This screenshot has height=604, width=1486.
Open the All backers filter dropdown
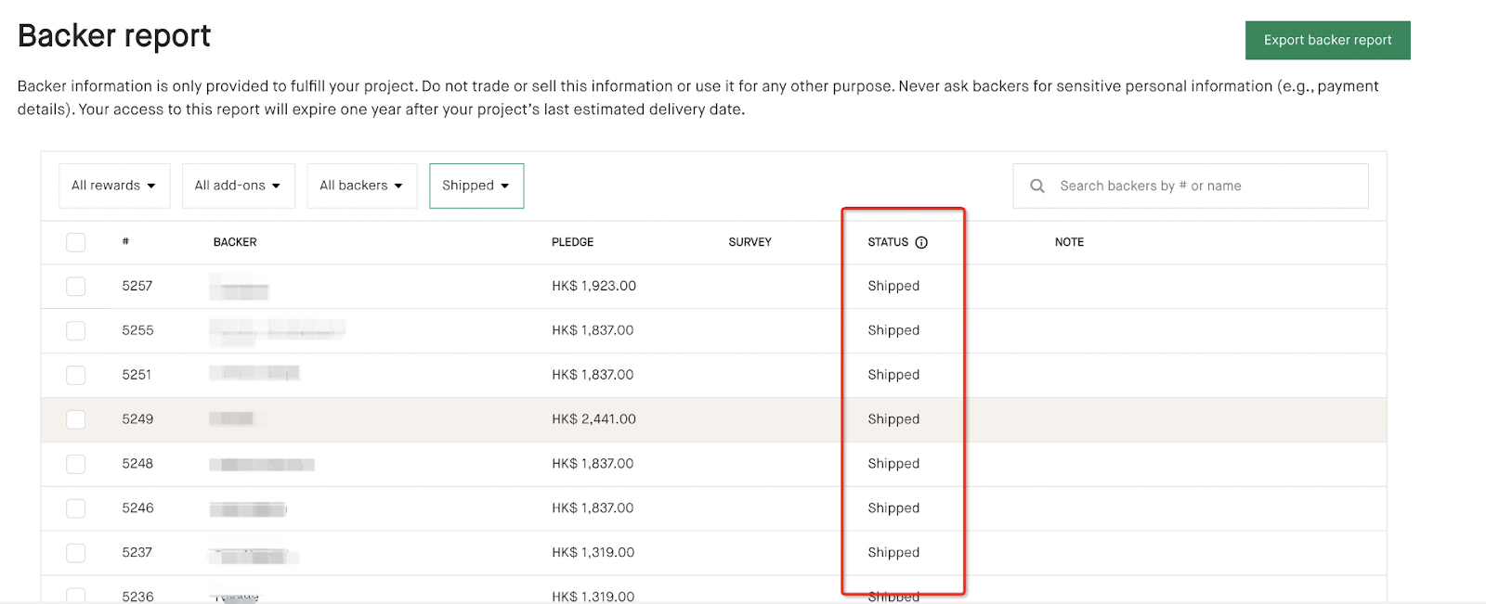point(361,186)
